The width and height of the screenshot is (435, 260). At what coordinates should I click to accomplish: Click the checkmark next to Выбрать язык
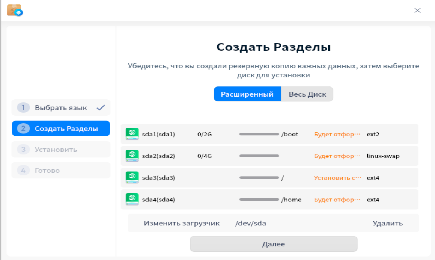[x=101, y=108]
